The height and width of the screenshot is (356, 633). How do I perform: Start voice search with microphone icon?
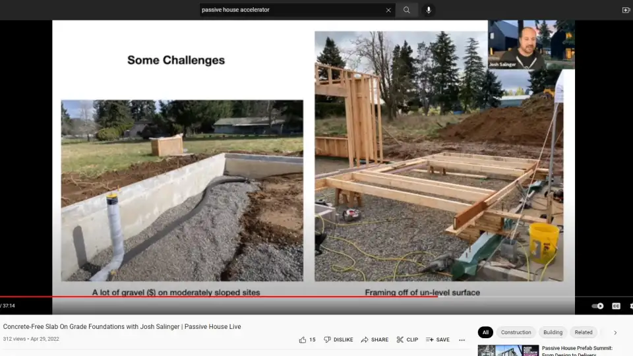pyautogui.click(x=429, y=10)
